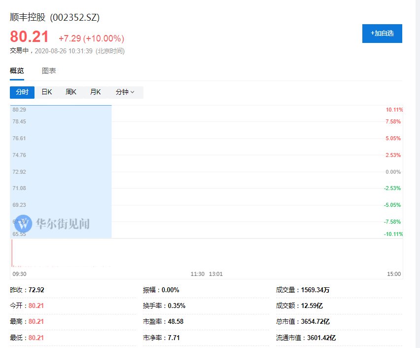
Task: Click the opening volume bar in the chart
Action: click(x=12, y=253)
